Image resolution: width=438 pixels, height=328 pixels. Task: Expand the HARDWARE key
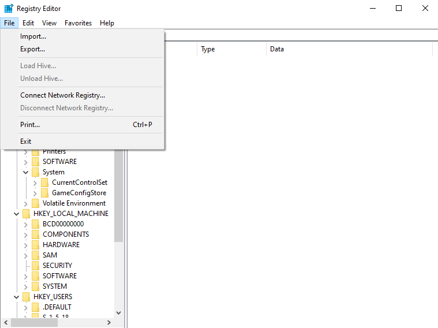coord(26,245)
